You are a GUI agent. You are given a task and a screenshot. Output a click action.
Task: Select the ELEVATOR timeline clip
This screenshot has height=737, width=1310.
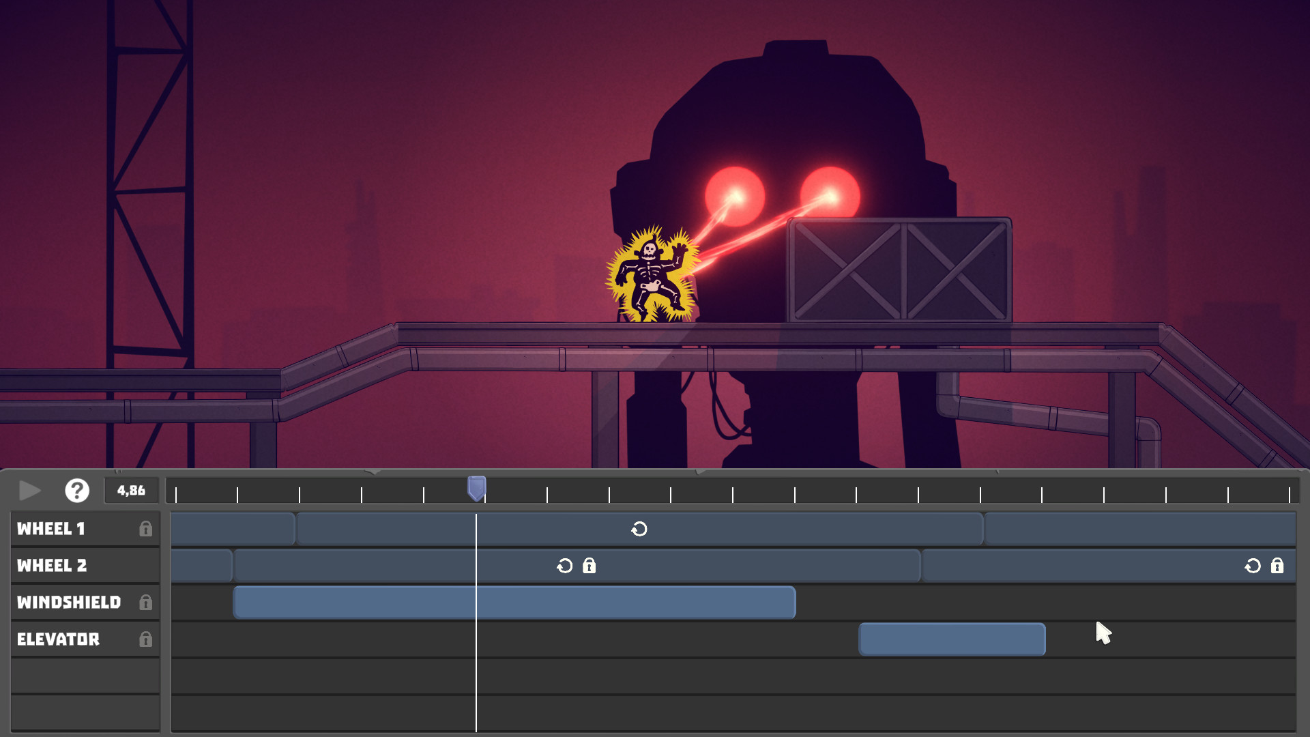(952, 639)
